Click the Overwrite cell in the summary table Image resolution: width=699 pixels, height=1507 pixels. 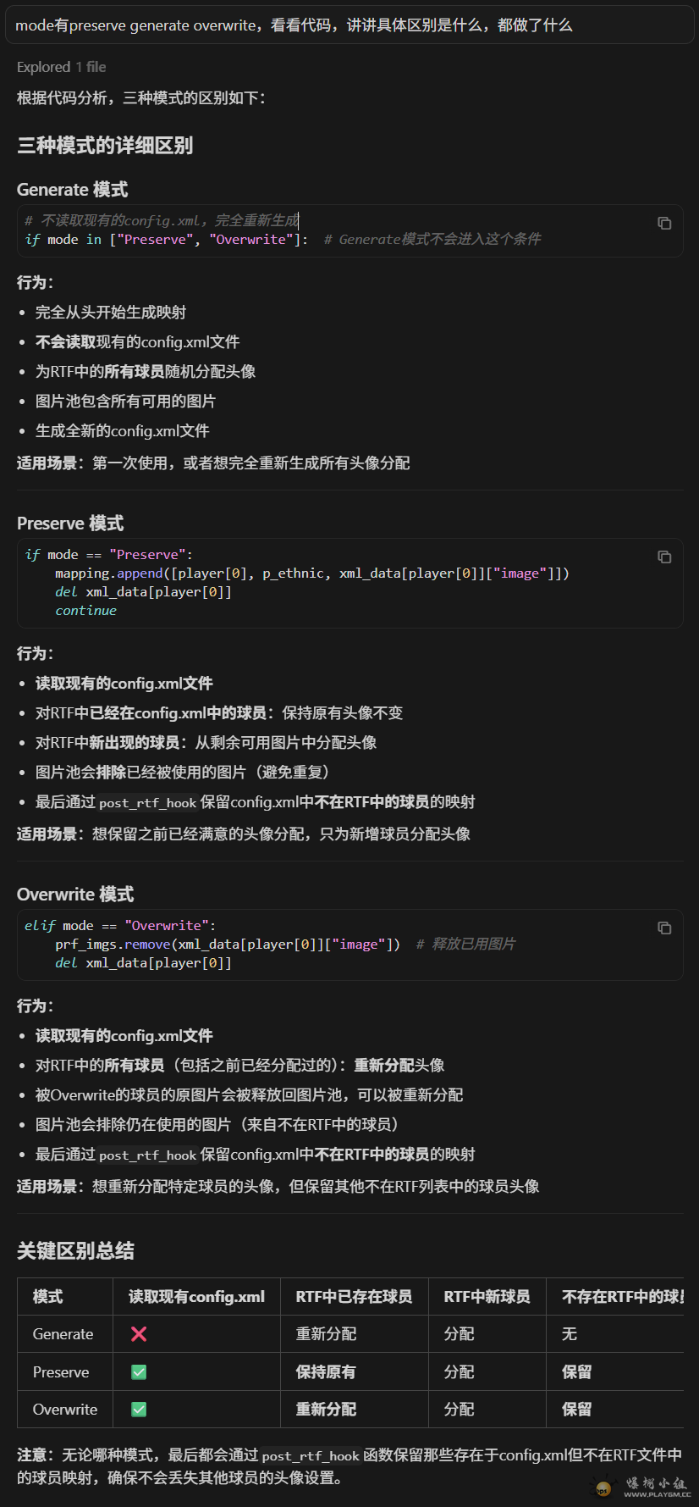coord(65,1409)
